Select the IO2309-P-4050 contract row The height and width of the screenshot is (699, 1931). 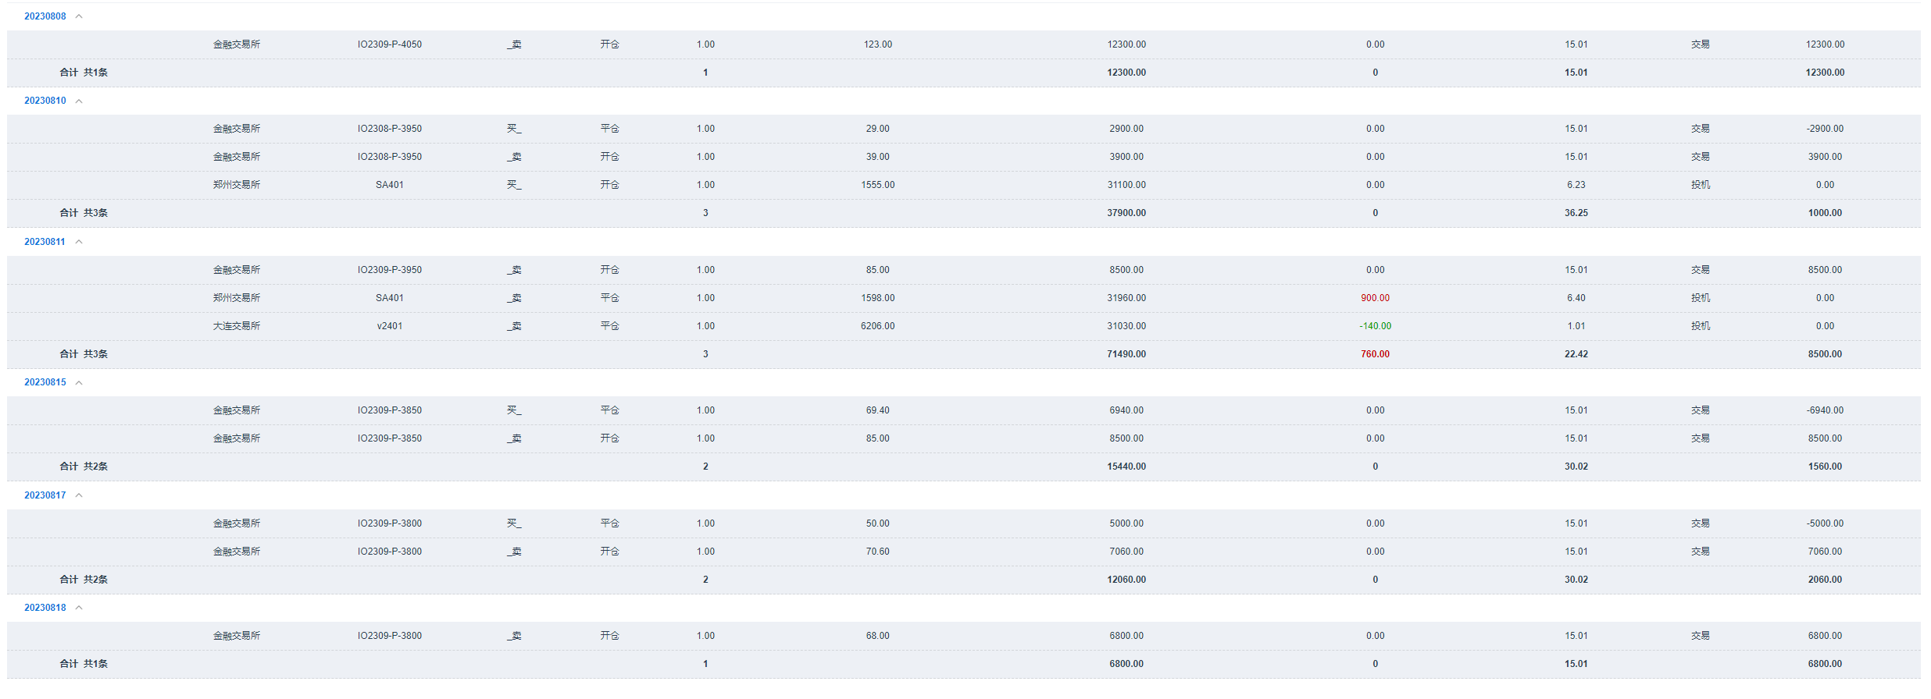pyautogui.click(x=389, y=44)
